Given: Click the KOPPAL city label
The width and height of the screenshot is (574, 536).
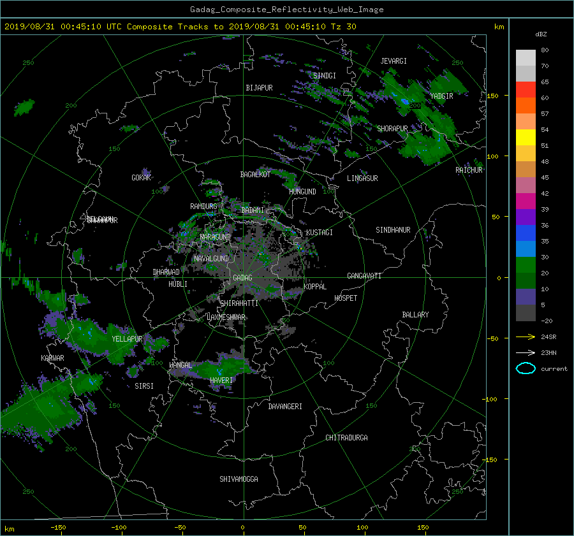Looking at the screenshot, I should (x=315, y=286).
